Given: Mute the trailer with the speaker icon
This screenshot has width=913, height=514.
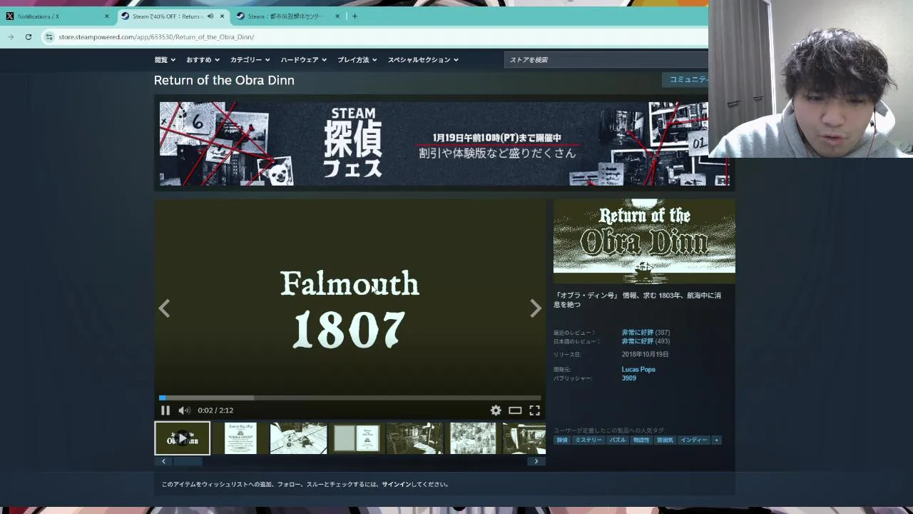Looking at the screenshot, I should pyautogui.click(x=184, y=410).
